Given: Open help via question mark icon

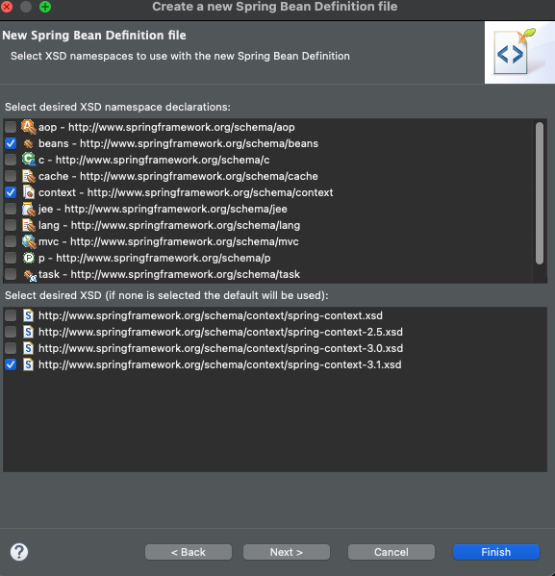Looking at the screenshot, I should click(x=19, y=552).
